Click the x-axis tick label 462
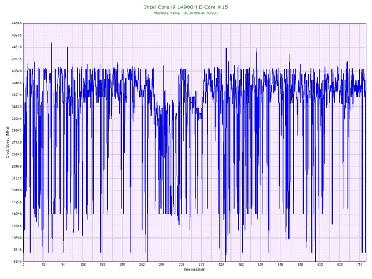The height and width of the screenshot is (279, 372). click(241, 265)
